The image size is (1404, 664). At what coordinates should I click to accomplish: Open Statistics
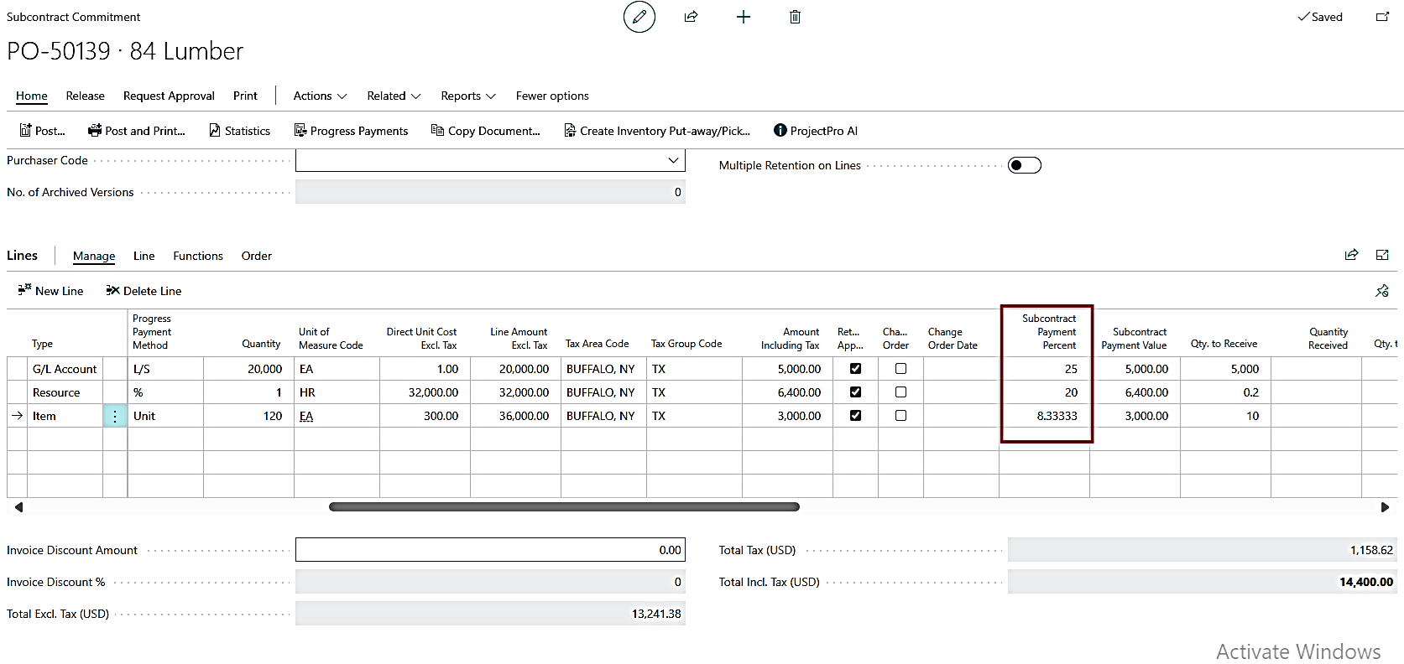click(x=239, y=131)
